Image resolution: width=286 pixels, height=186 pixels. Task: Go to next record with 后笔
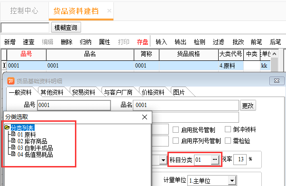(275, 42)
